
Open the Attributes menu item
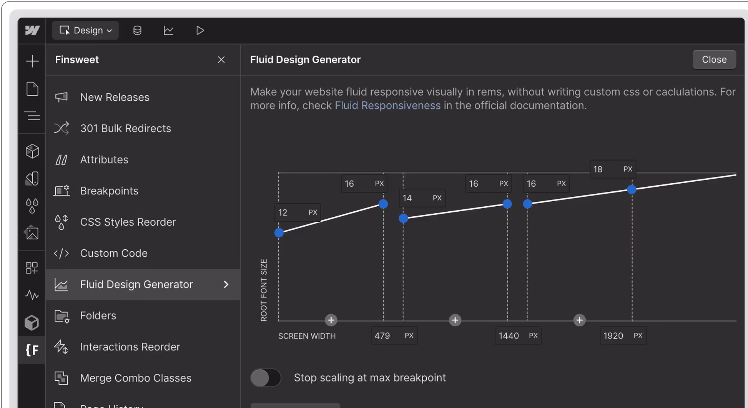pyautogui.click(x=143, y=159)
